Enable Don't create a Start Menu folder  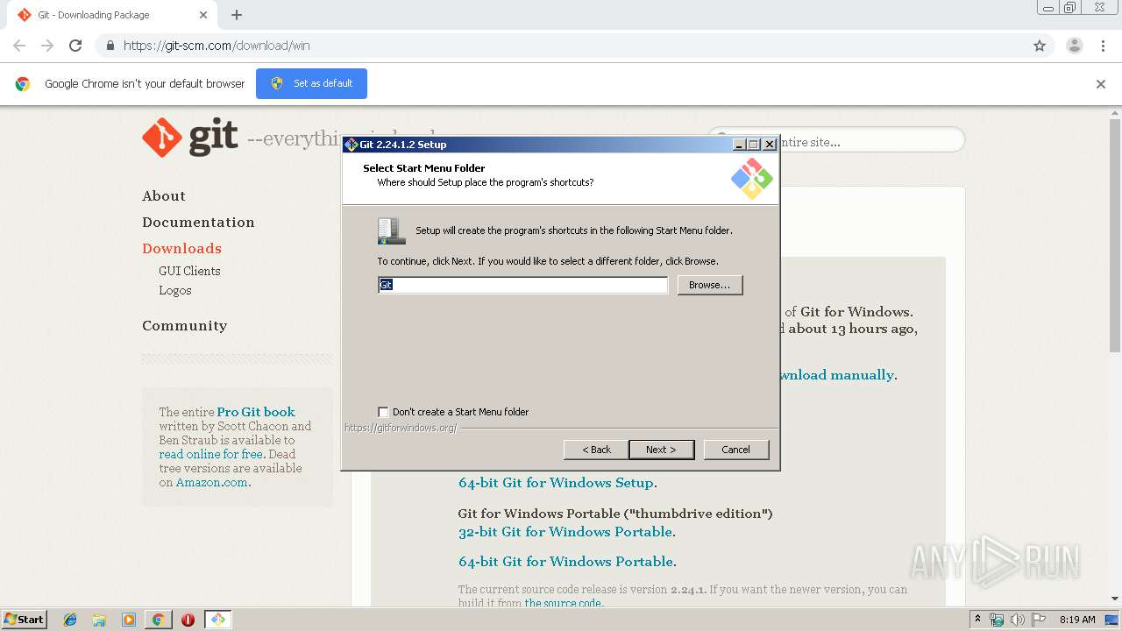(383, 412)
